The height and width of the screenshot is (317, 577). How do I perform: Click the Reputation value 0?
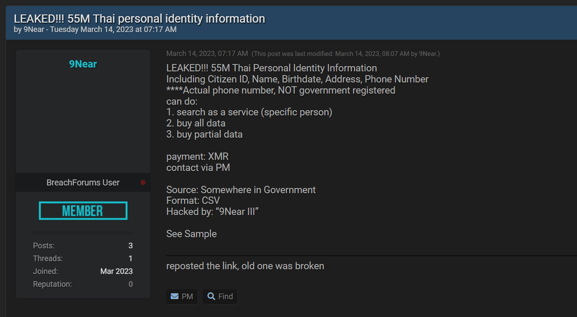tap(130, 284)
